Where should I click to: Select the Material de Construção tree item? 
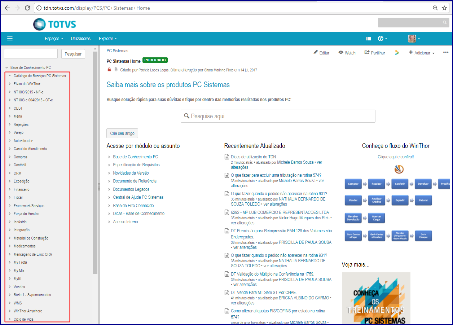coord(31,238)
